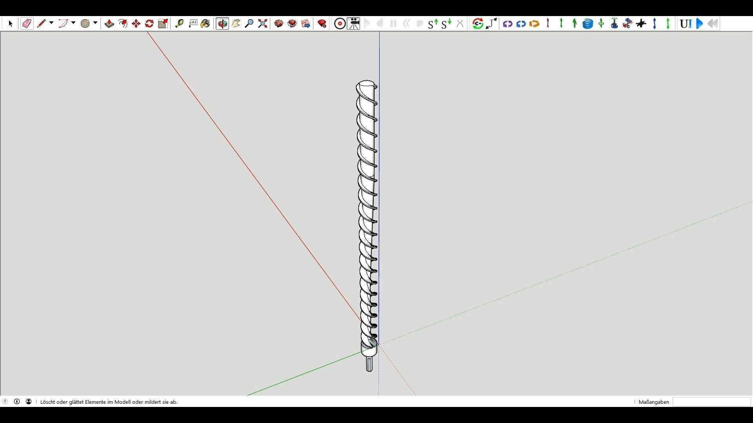Expand the Circle shape dropdown arrow
The height and width of the screenshot is (423, 753).
[95, 23]
